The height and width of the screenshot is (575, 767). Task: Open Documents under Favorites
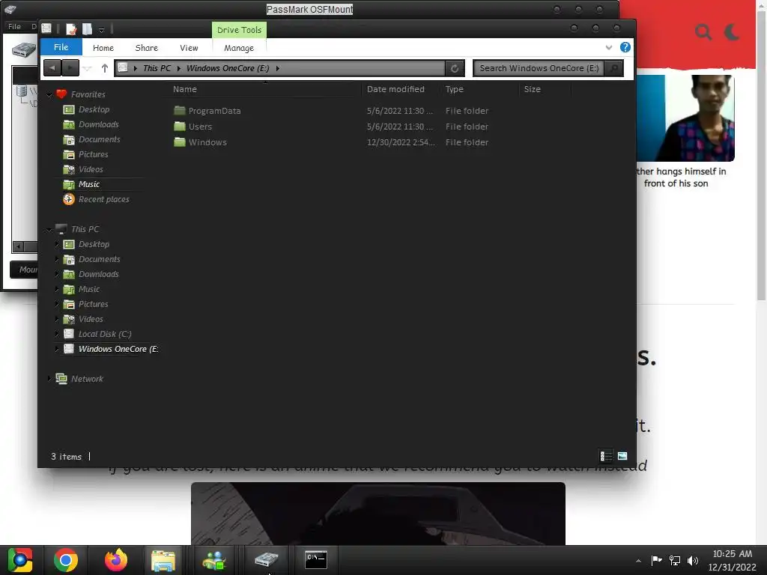pos(100,139)
